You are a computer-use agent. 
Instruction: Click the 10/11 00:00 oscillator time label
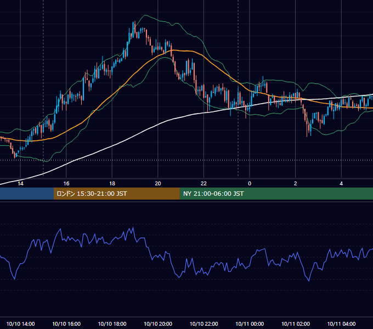click(250, 324)
